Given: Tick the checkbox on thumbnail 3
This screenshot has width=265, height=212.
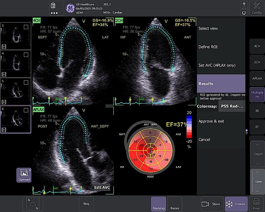Looking at the screenshot, I should 26,27.
